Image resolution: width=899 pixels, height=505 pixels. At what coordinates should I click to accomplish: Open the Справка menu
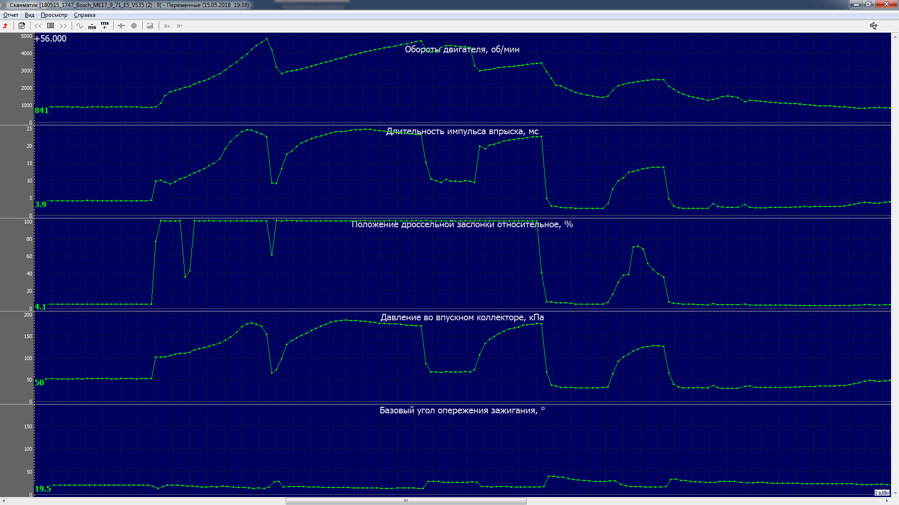point(85,15)
